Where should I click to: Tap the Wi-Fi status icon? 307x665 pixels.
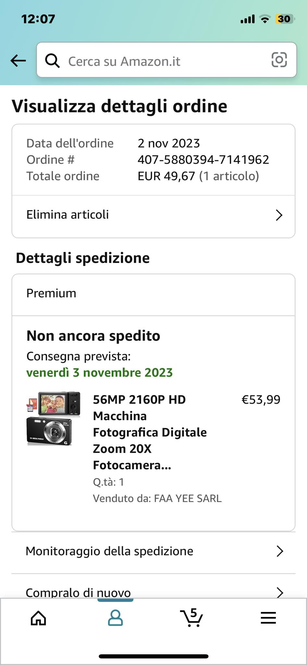click(265, 19)
